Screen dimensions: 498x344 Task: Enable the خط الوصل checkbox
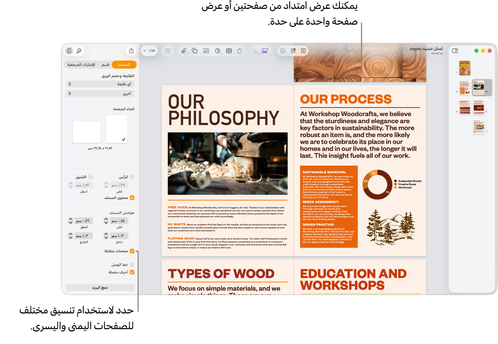click(x=132, y=264)
